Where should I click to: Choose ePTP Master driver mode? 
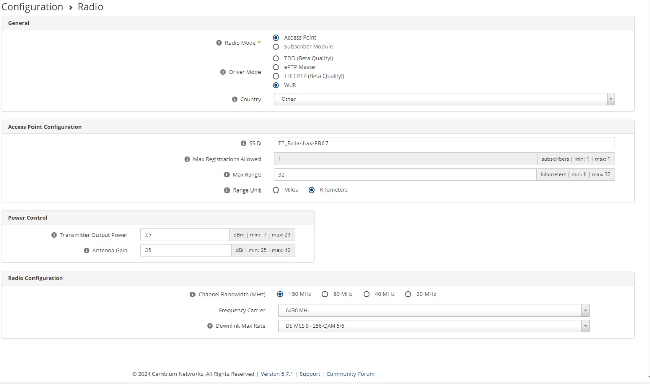tap(276, 67)
